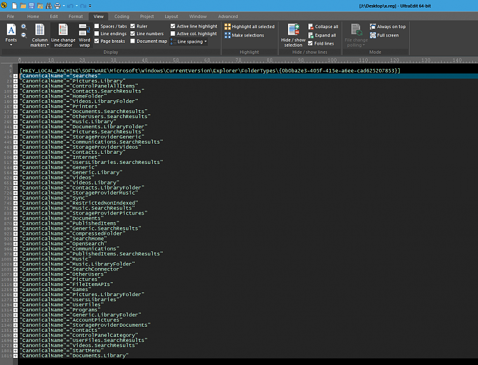This screenshot has width=478, height=365.
Task: Switch to the Edit ribbon tab
Action: 54,17
